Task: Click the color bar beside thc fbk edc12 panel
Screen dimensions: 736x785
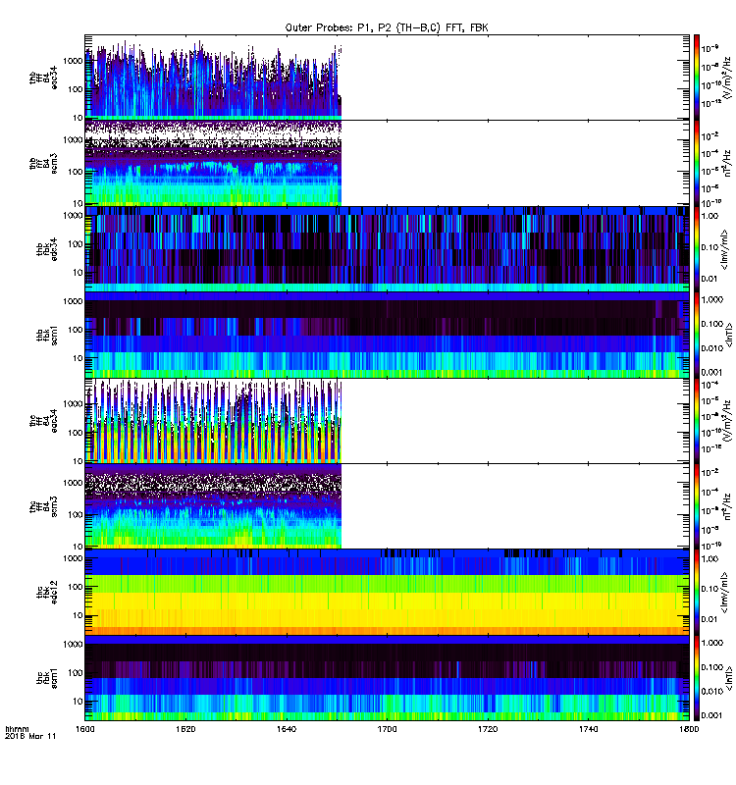Action: pyautogui.click(x=697, y=593)
